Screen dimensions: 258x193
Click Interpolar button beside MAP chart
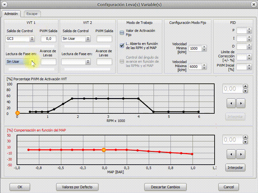click(236, 168)
